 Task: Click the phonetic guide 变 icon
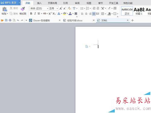[x=74, y=8]
